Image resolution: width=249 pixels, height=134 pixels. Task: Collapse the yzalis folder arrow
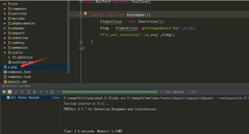[x=5, y=52]
